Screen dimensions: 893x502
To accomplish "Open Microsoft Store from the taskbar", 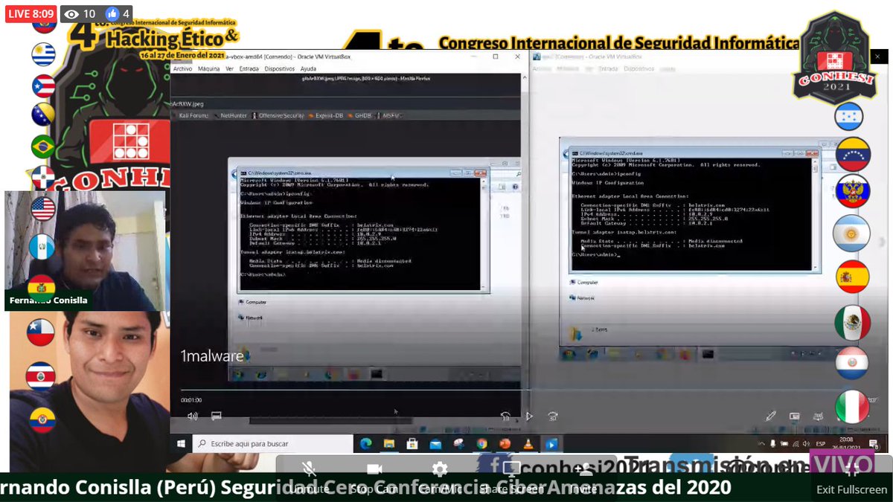I will coord(412,444).
